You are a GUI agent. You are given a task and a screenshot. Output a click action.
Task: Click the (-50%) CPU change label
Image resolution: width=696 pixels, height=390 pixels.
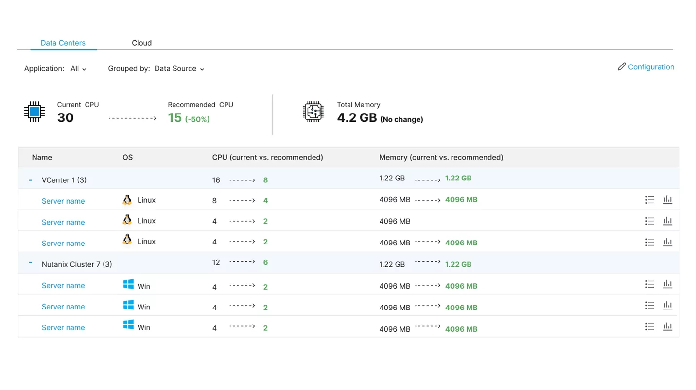point(197,119)
